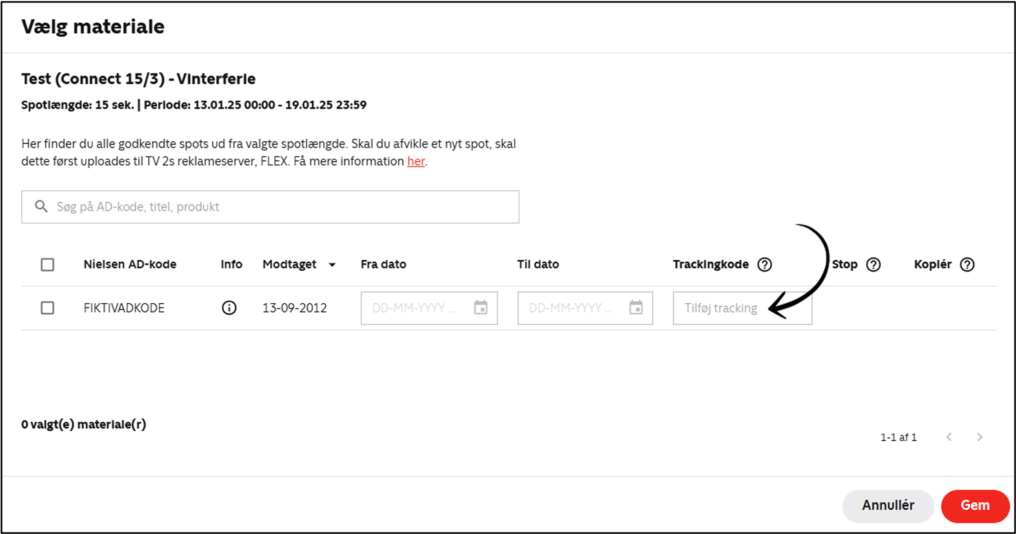Image resolution: width=1016 pixels, height=534 pixels.
Task: Click the Stop column header text
Action: 844,264
